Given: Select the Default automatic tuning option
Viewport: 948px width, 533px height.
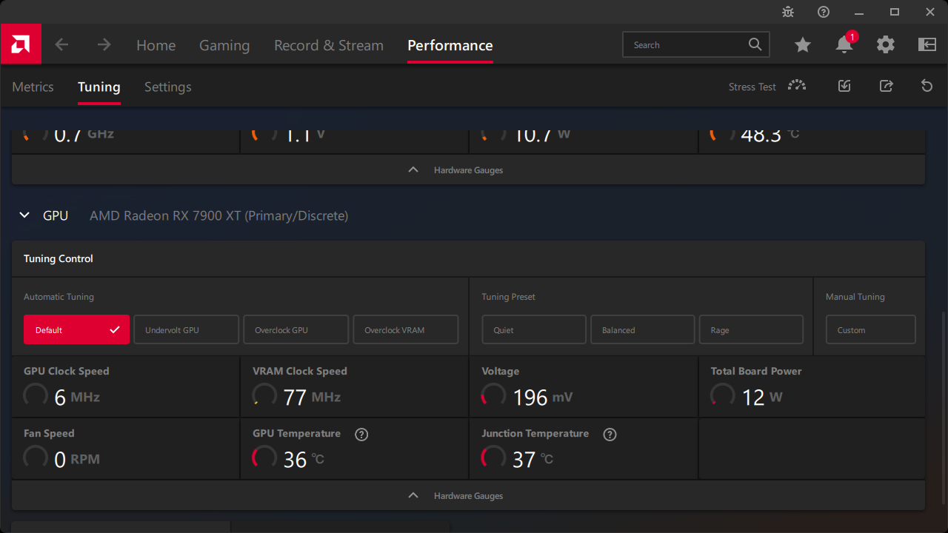Looking at the screenshot, I should pos(76,329).
